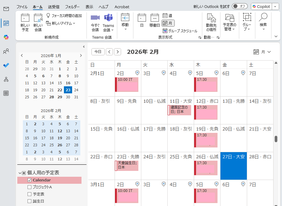The image size is (282, 206).
Task: Open the Copilot dropdown arrow
Action: [x=274, y=6]
